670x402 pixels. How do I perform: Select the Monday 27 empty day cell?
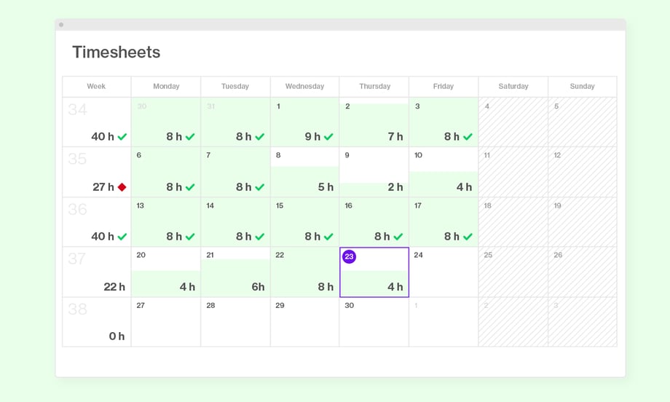click(166, 322)
